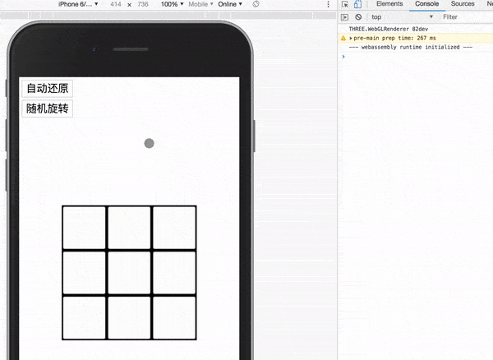Click the webassembly runtime initialized log line
Screen dimensions: 493x360
coord(411,47)
